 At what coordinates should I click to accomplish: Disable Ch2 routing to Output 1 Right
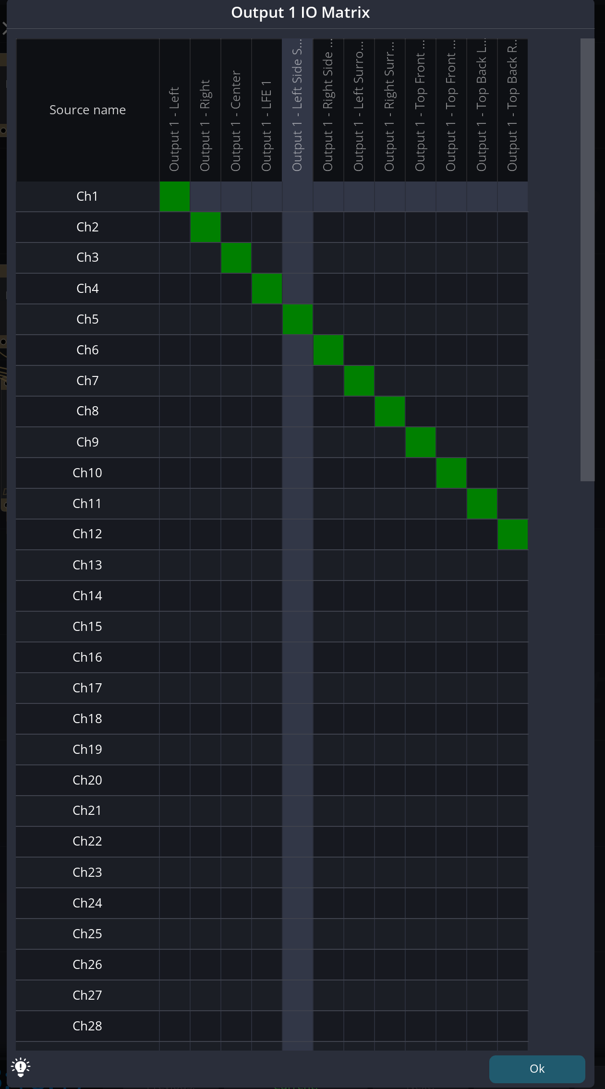click(x=206, y=227)
